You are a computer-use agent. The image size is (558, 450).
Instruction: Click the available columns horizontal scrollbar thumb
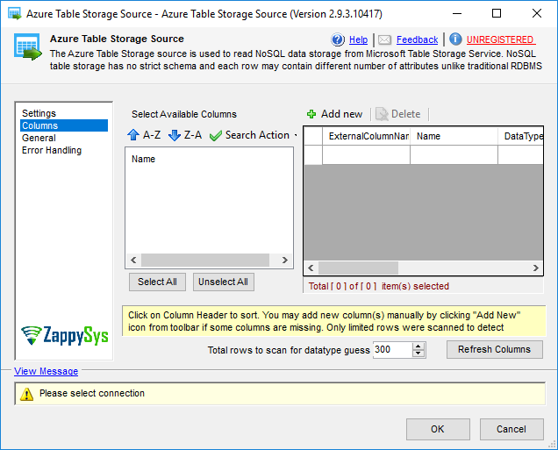pos(205,260)
